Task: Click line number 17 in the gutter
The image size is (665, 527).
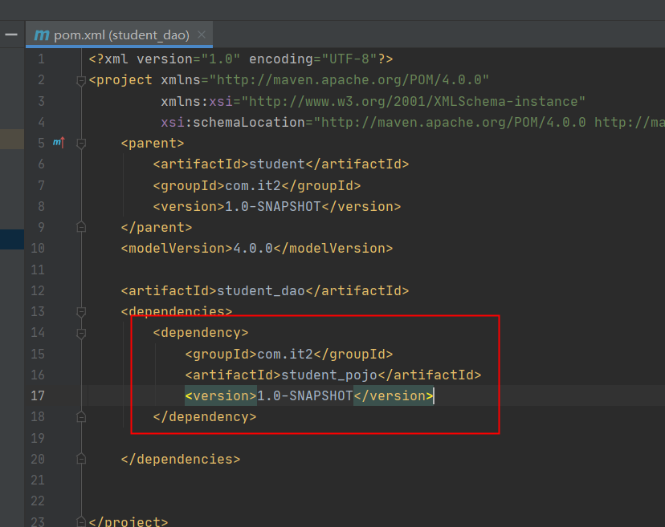Action: point(38,395)
